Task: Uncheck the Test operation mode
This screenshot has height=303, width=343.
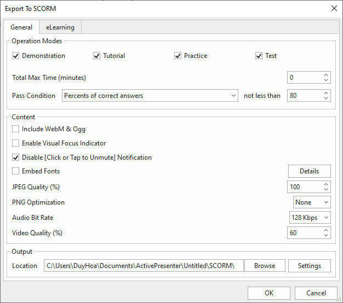Action: [259, 56]
